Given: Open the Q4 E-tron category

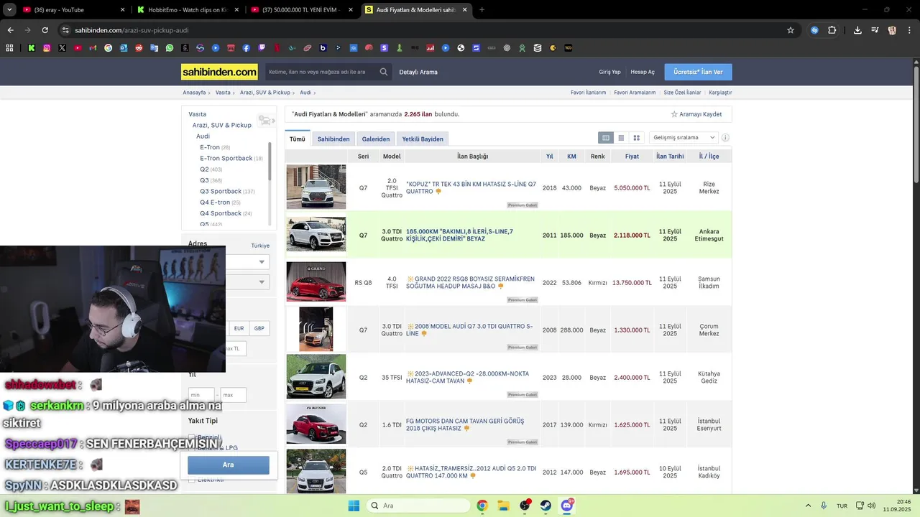Looking at the screenshot, I should [x=215, y=202].
